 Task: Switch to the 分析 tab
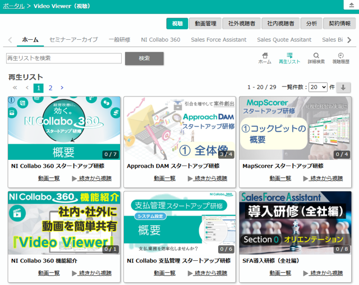point(311,24)
